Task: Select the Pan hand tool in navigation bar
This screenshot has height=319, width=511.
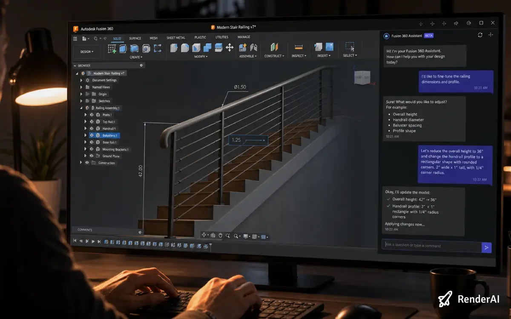Action: pyautogui.click(x=221, y=235)
